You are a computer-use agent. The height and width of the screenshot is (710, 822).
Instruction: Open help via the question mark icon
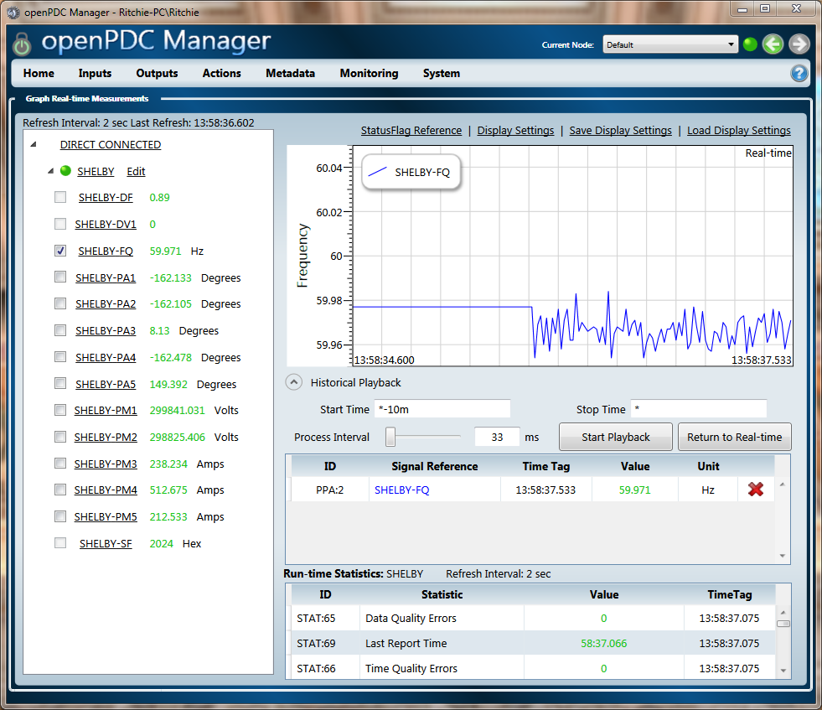pyautogui.click(x=799, y=74)
